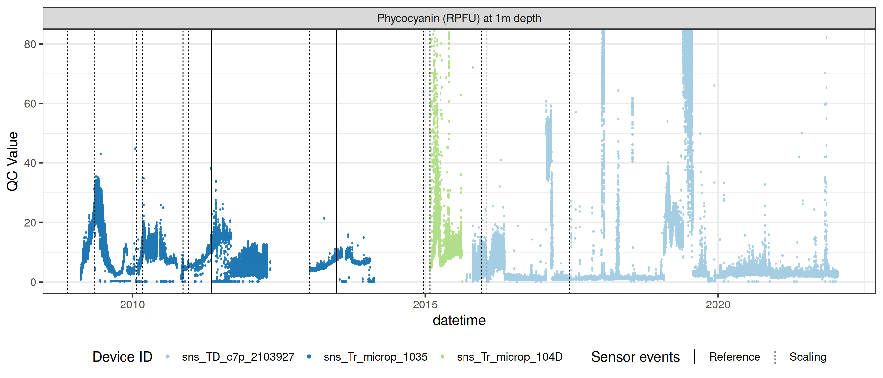Click the Scaling legend text
883x378 pixels.
click(807, 357)
